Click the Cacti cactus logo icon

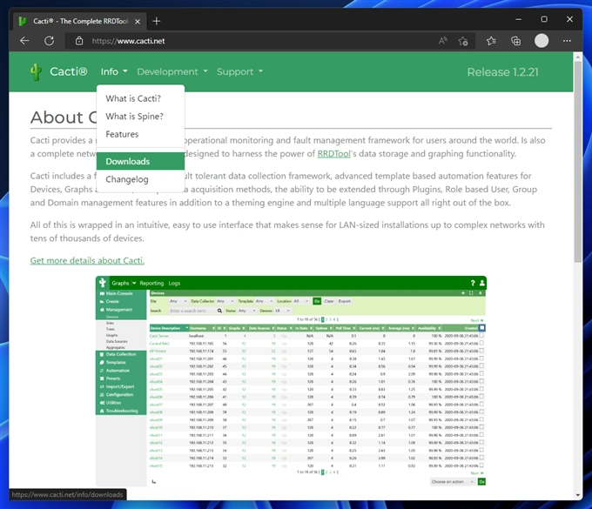coord(36,71)
